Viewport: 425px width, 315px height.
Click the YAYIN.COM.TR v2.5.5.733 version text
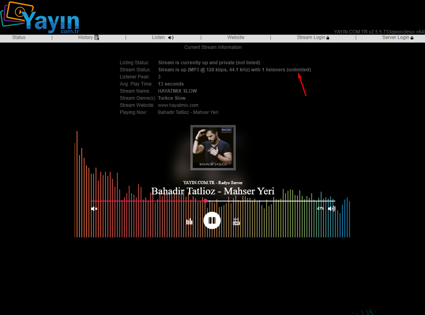(379, 32)
